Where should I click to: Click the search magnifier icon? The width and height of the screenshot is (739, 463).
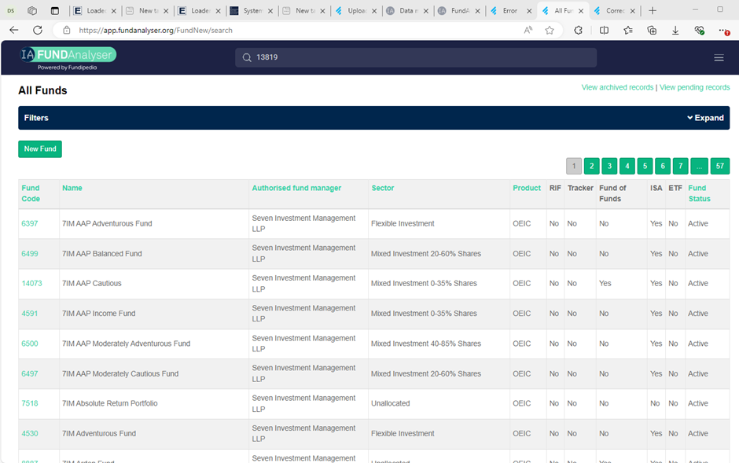point(247,57)
